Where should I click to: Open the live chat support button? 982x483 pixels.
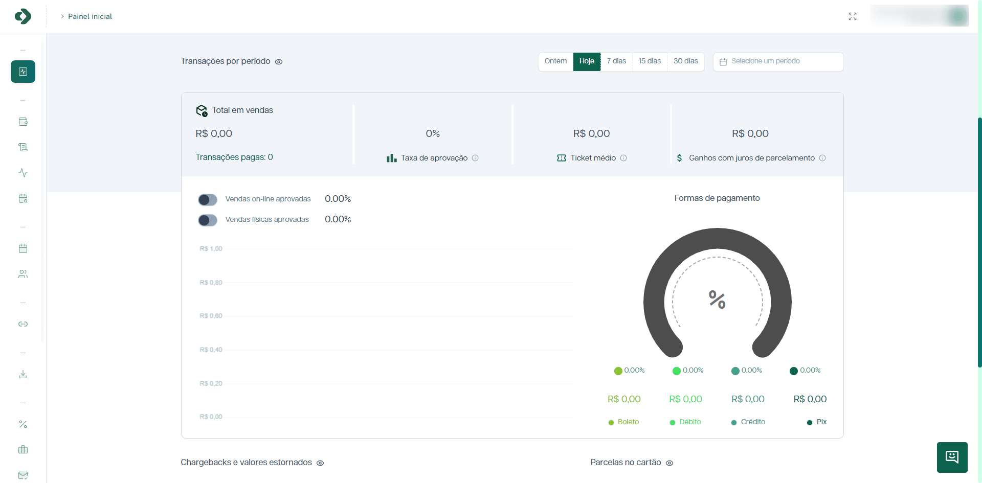click(952, 457)
